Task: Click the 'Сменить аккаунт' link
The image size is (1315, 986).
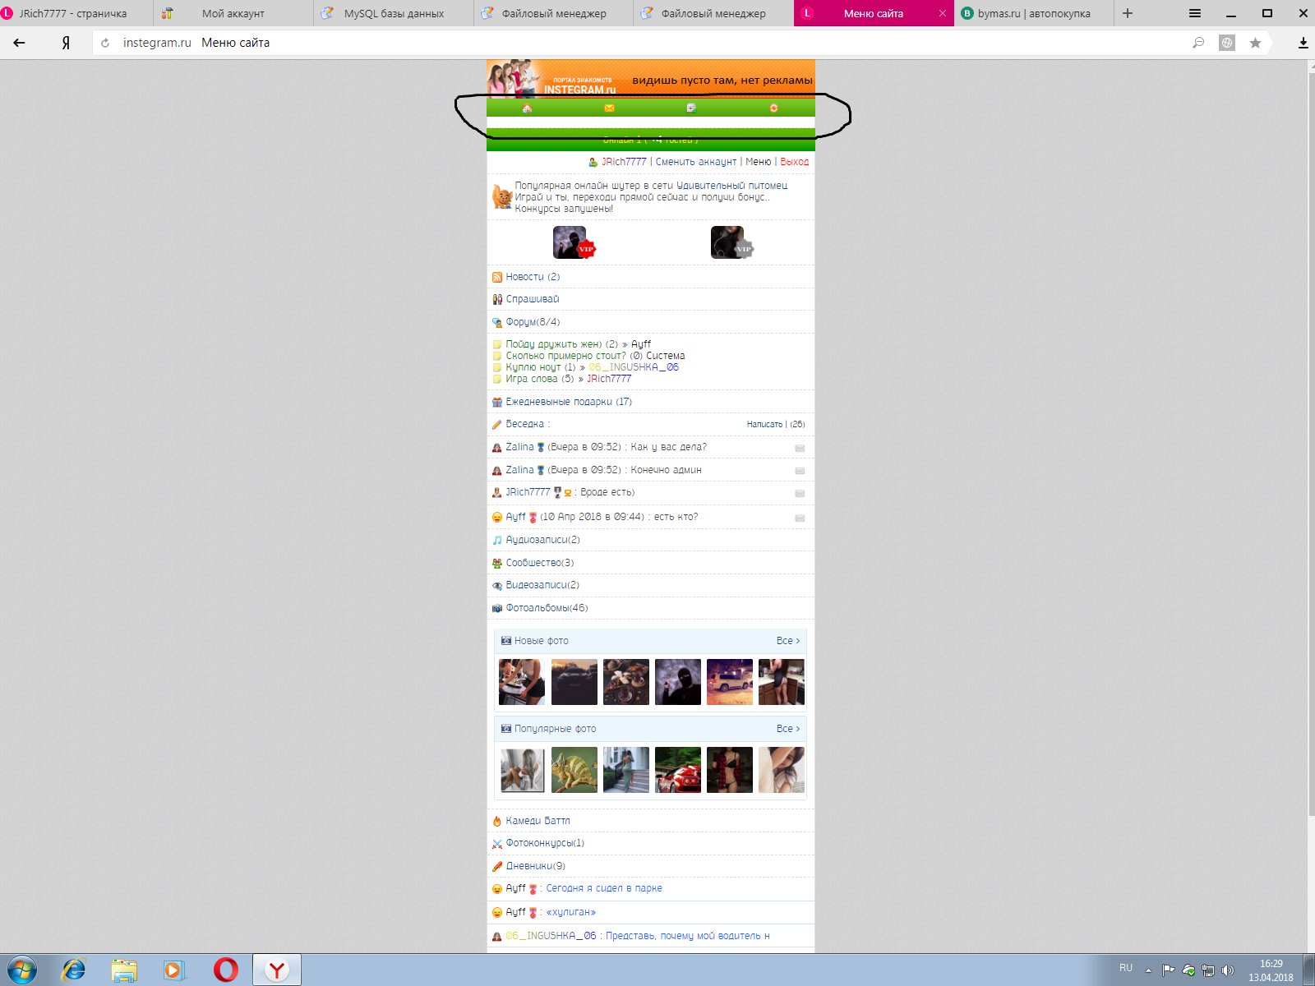Action: tap(695, 162)
